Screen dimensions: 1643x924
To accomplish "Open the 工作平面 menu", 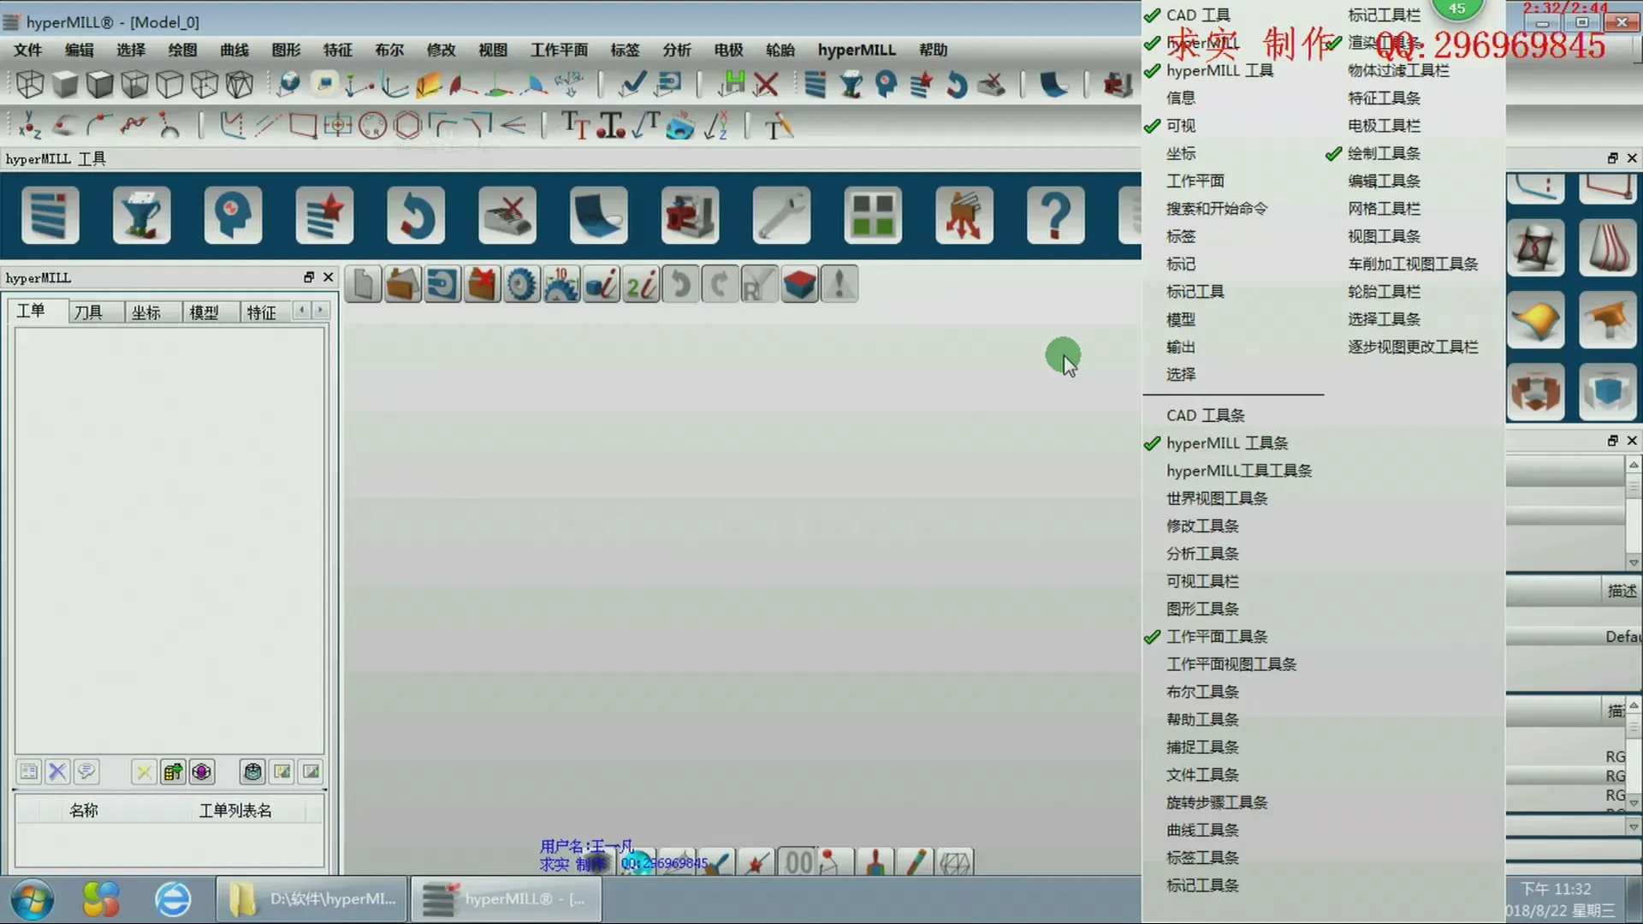I will point(559,50).
